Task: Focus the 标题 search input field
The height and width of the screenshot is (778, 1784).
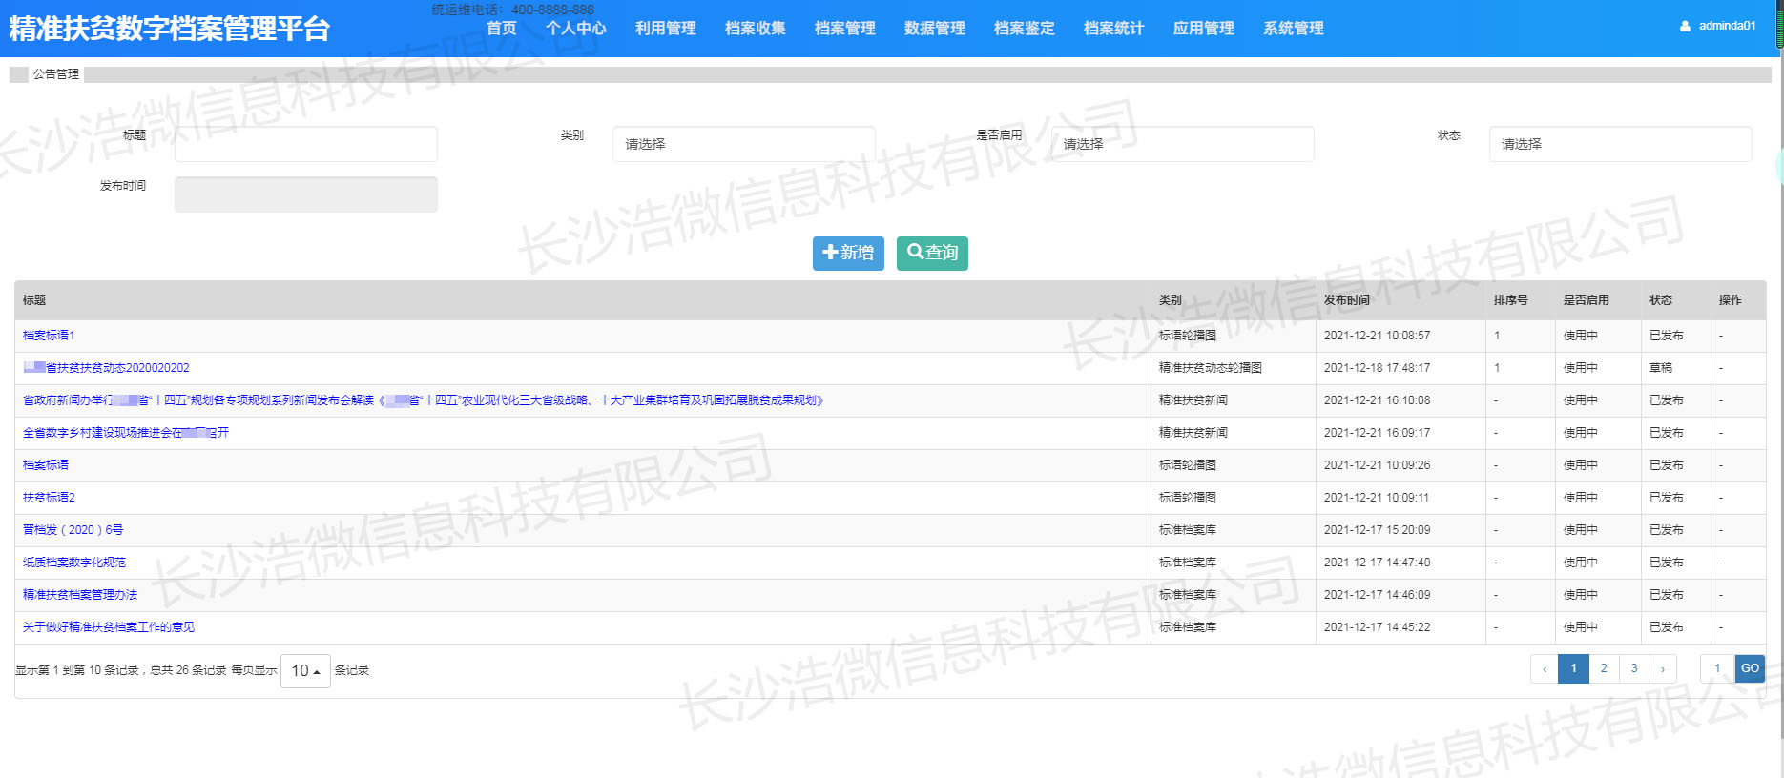Action: [306, 144]
